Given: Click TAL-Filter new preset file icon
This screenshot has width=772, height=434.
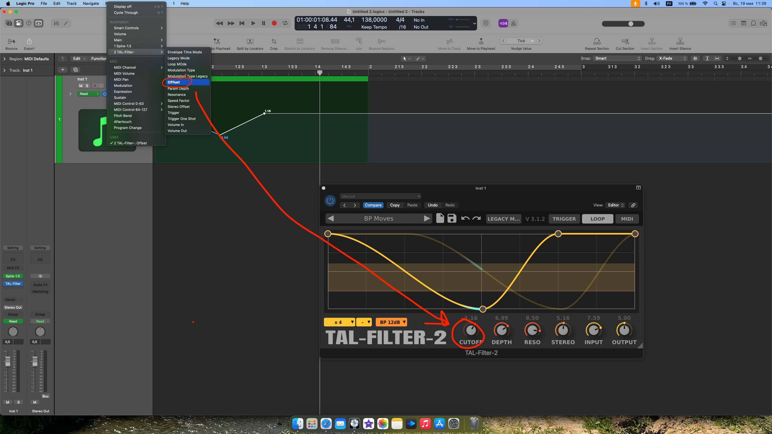Looking at the screenshot, I should pos(440,218).
